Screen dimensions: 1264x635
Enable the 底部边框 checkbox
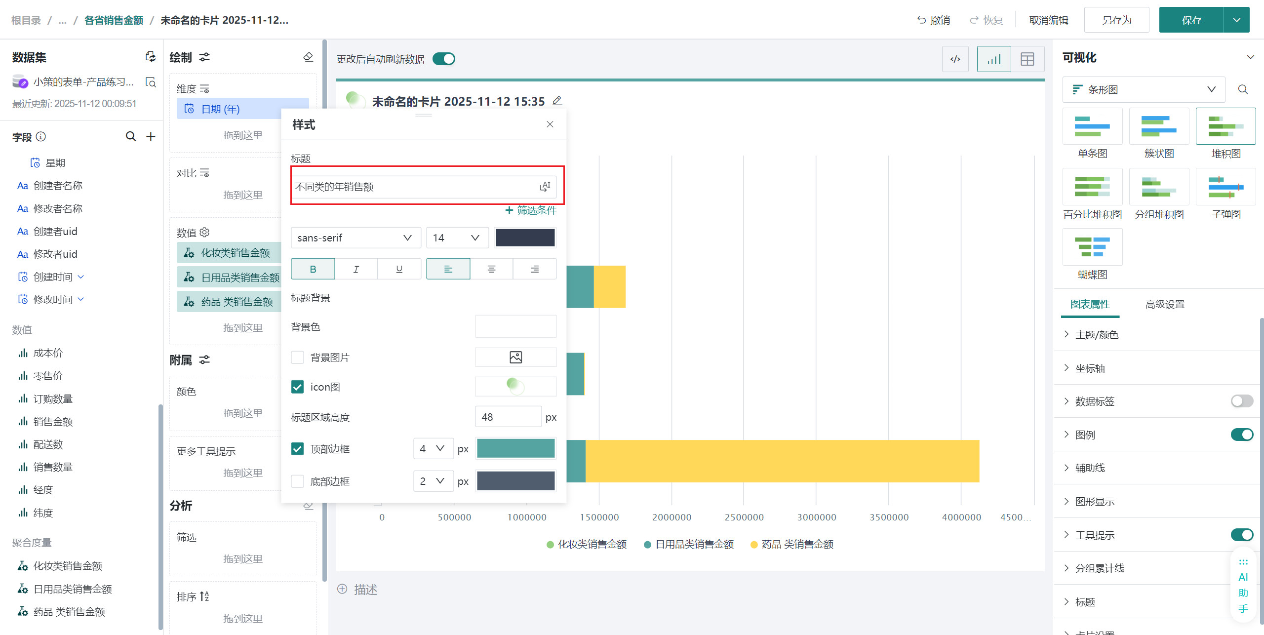coord(297,481)
